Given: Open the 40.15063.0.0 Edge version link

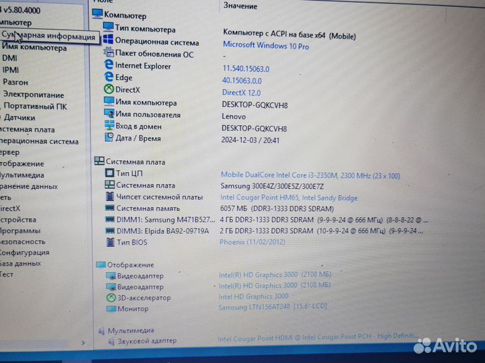Looking at the screenshot, I should [242, 81].
